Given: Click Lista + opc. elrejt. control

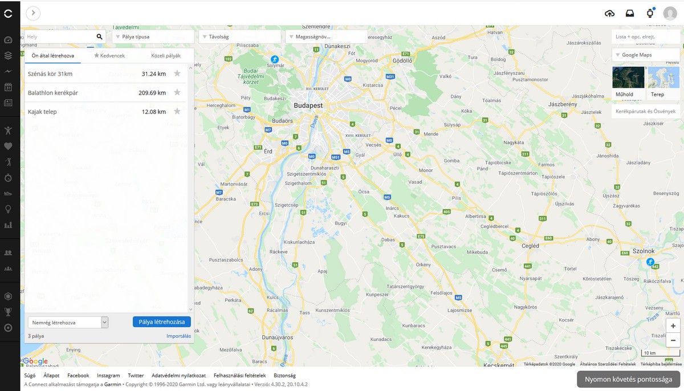Looking at the screenshot, I should click(x=646, y=36).
